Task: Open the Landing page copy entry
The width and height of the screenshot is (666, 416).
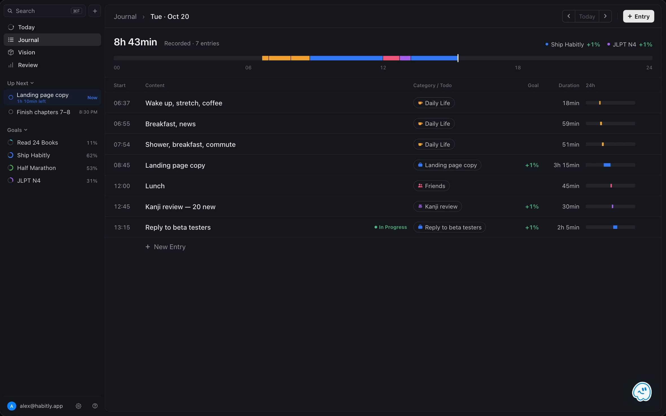Action: tap(383, 165)
